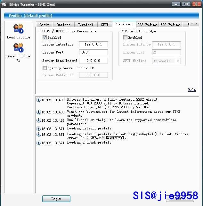Check Specify Server Public IP

(x=45, y=68)
